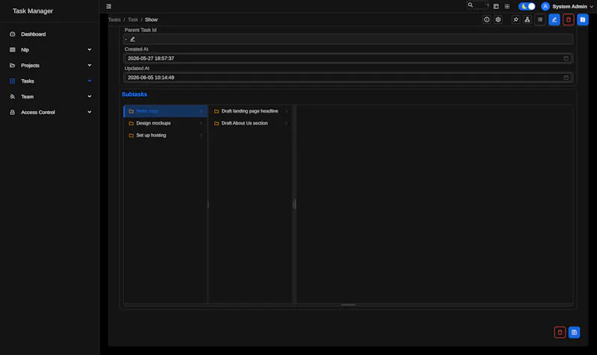Click the blue edit pencil toolbar button
This screenshot has height=355, width=597.
point(554,20)
